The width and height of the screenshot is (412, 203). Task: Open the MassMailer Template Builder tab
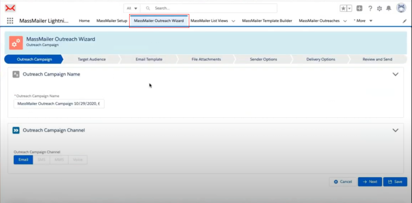tap(267, 21)
